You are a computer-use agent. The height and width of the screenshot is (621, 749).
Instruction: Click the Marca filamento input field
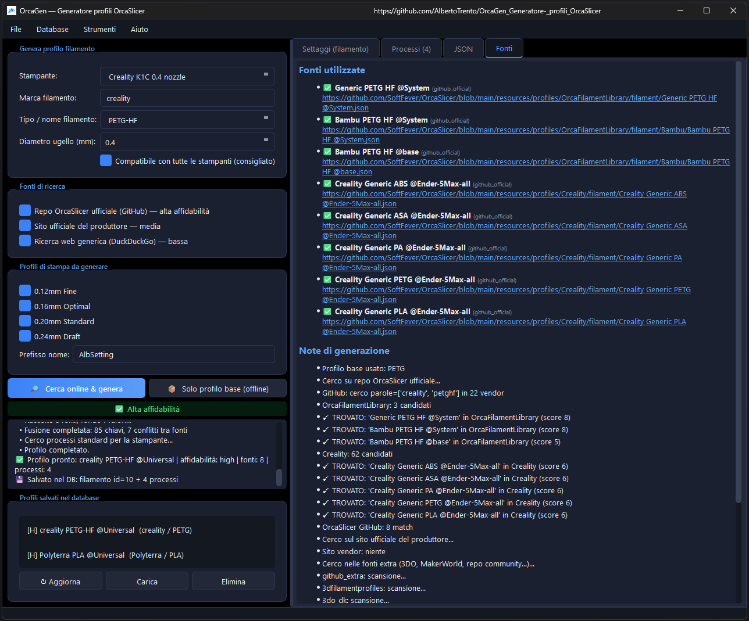[x=187, y=98]
